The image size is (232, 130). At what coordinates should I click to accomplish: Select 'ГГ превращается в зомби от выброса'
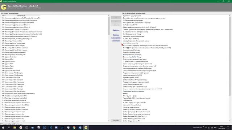click(x=135, y=61)
